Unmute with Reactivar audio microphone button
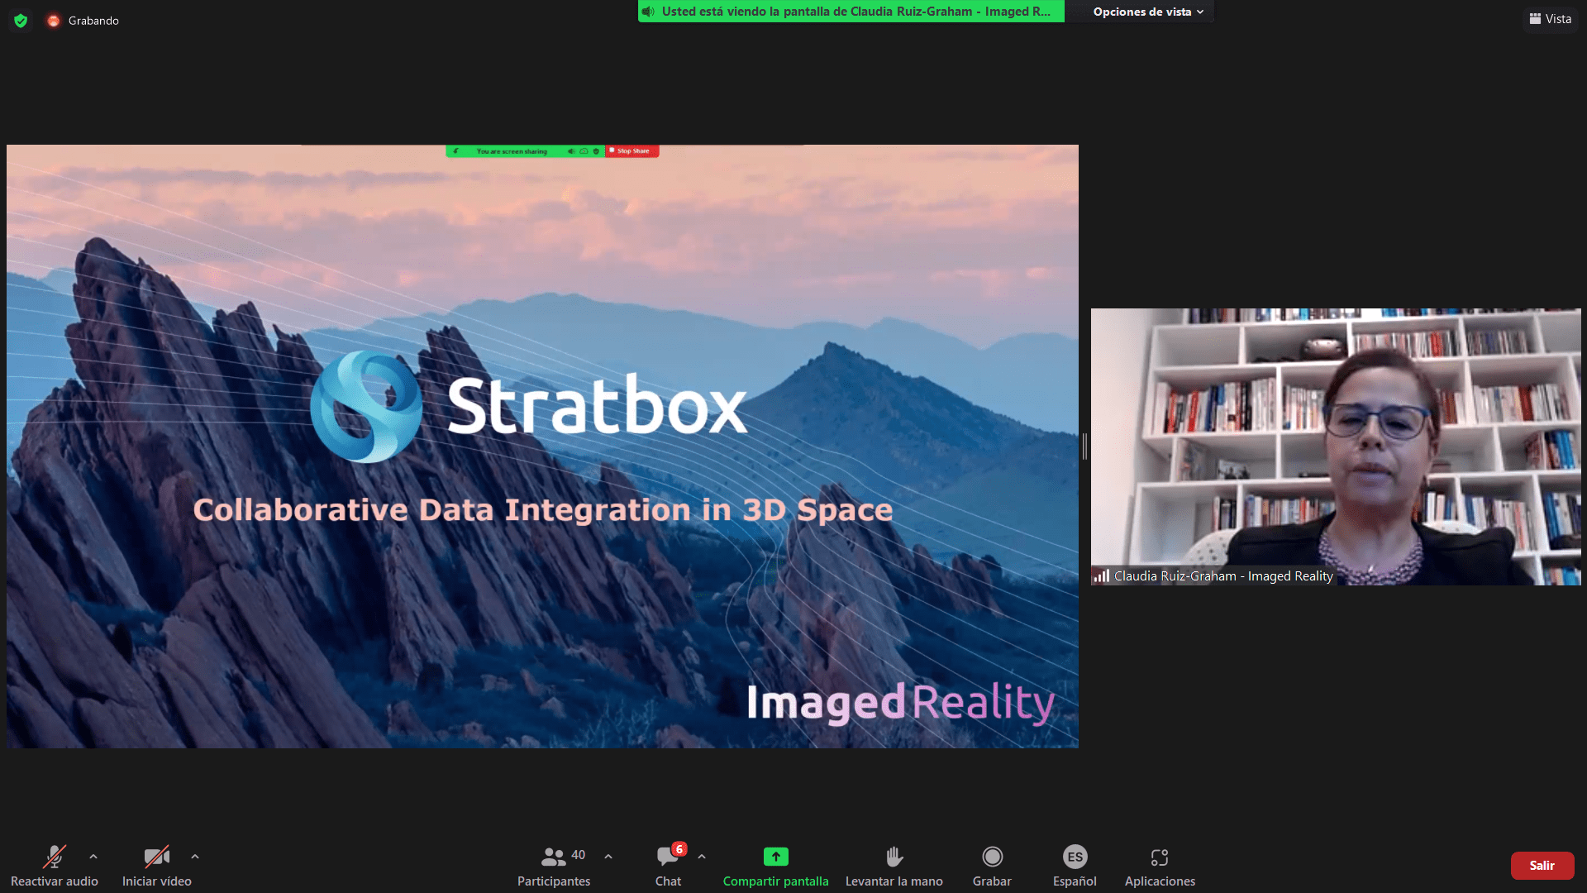Screen dimensions: 1587x893 [x=55, y=866]
